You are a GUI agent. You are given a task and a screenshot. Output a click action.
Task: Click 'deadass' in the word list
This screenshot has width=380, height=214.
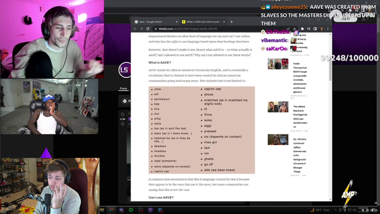160,146
